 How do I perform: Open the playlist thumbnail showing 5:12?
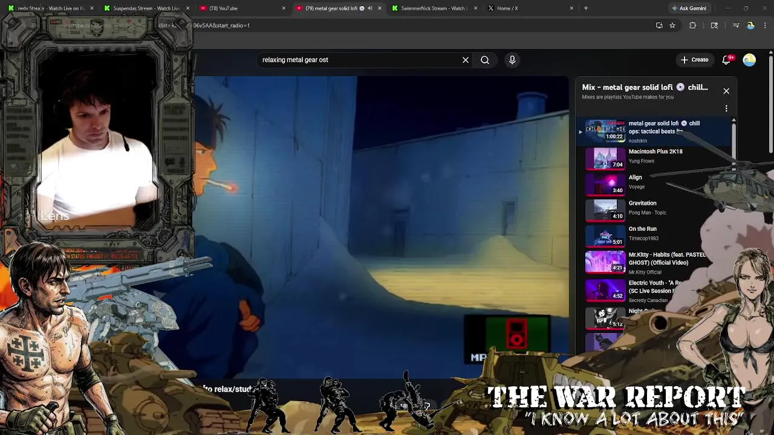coord(605,318)
